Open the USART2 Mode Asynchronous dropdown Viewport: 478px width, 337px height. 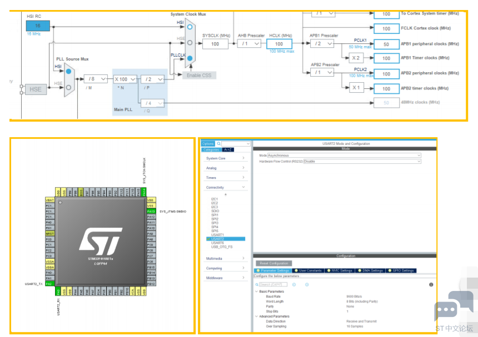pos(344,155)
